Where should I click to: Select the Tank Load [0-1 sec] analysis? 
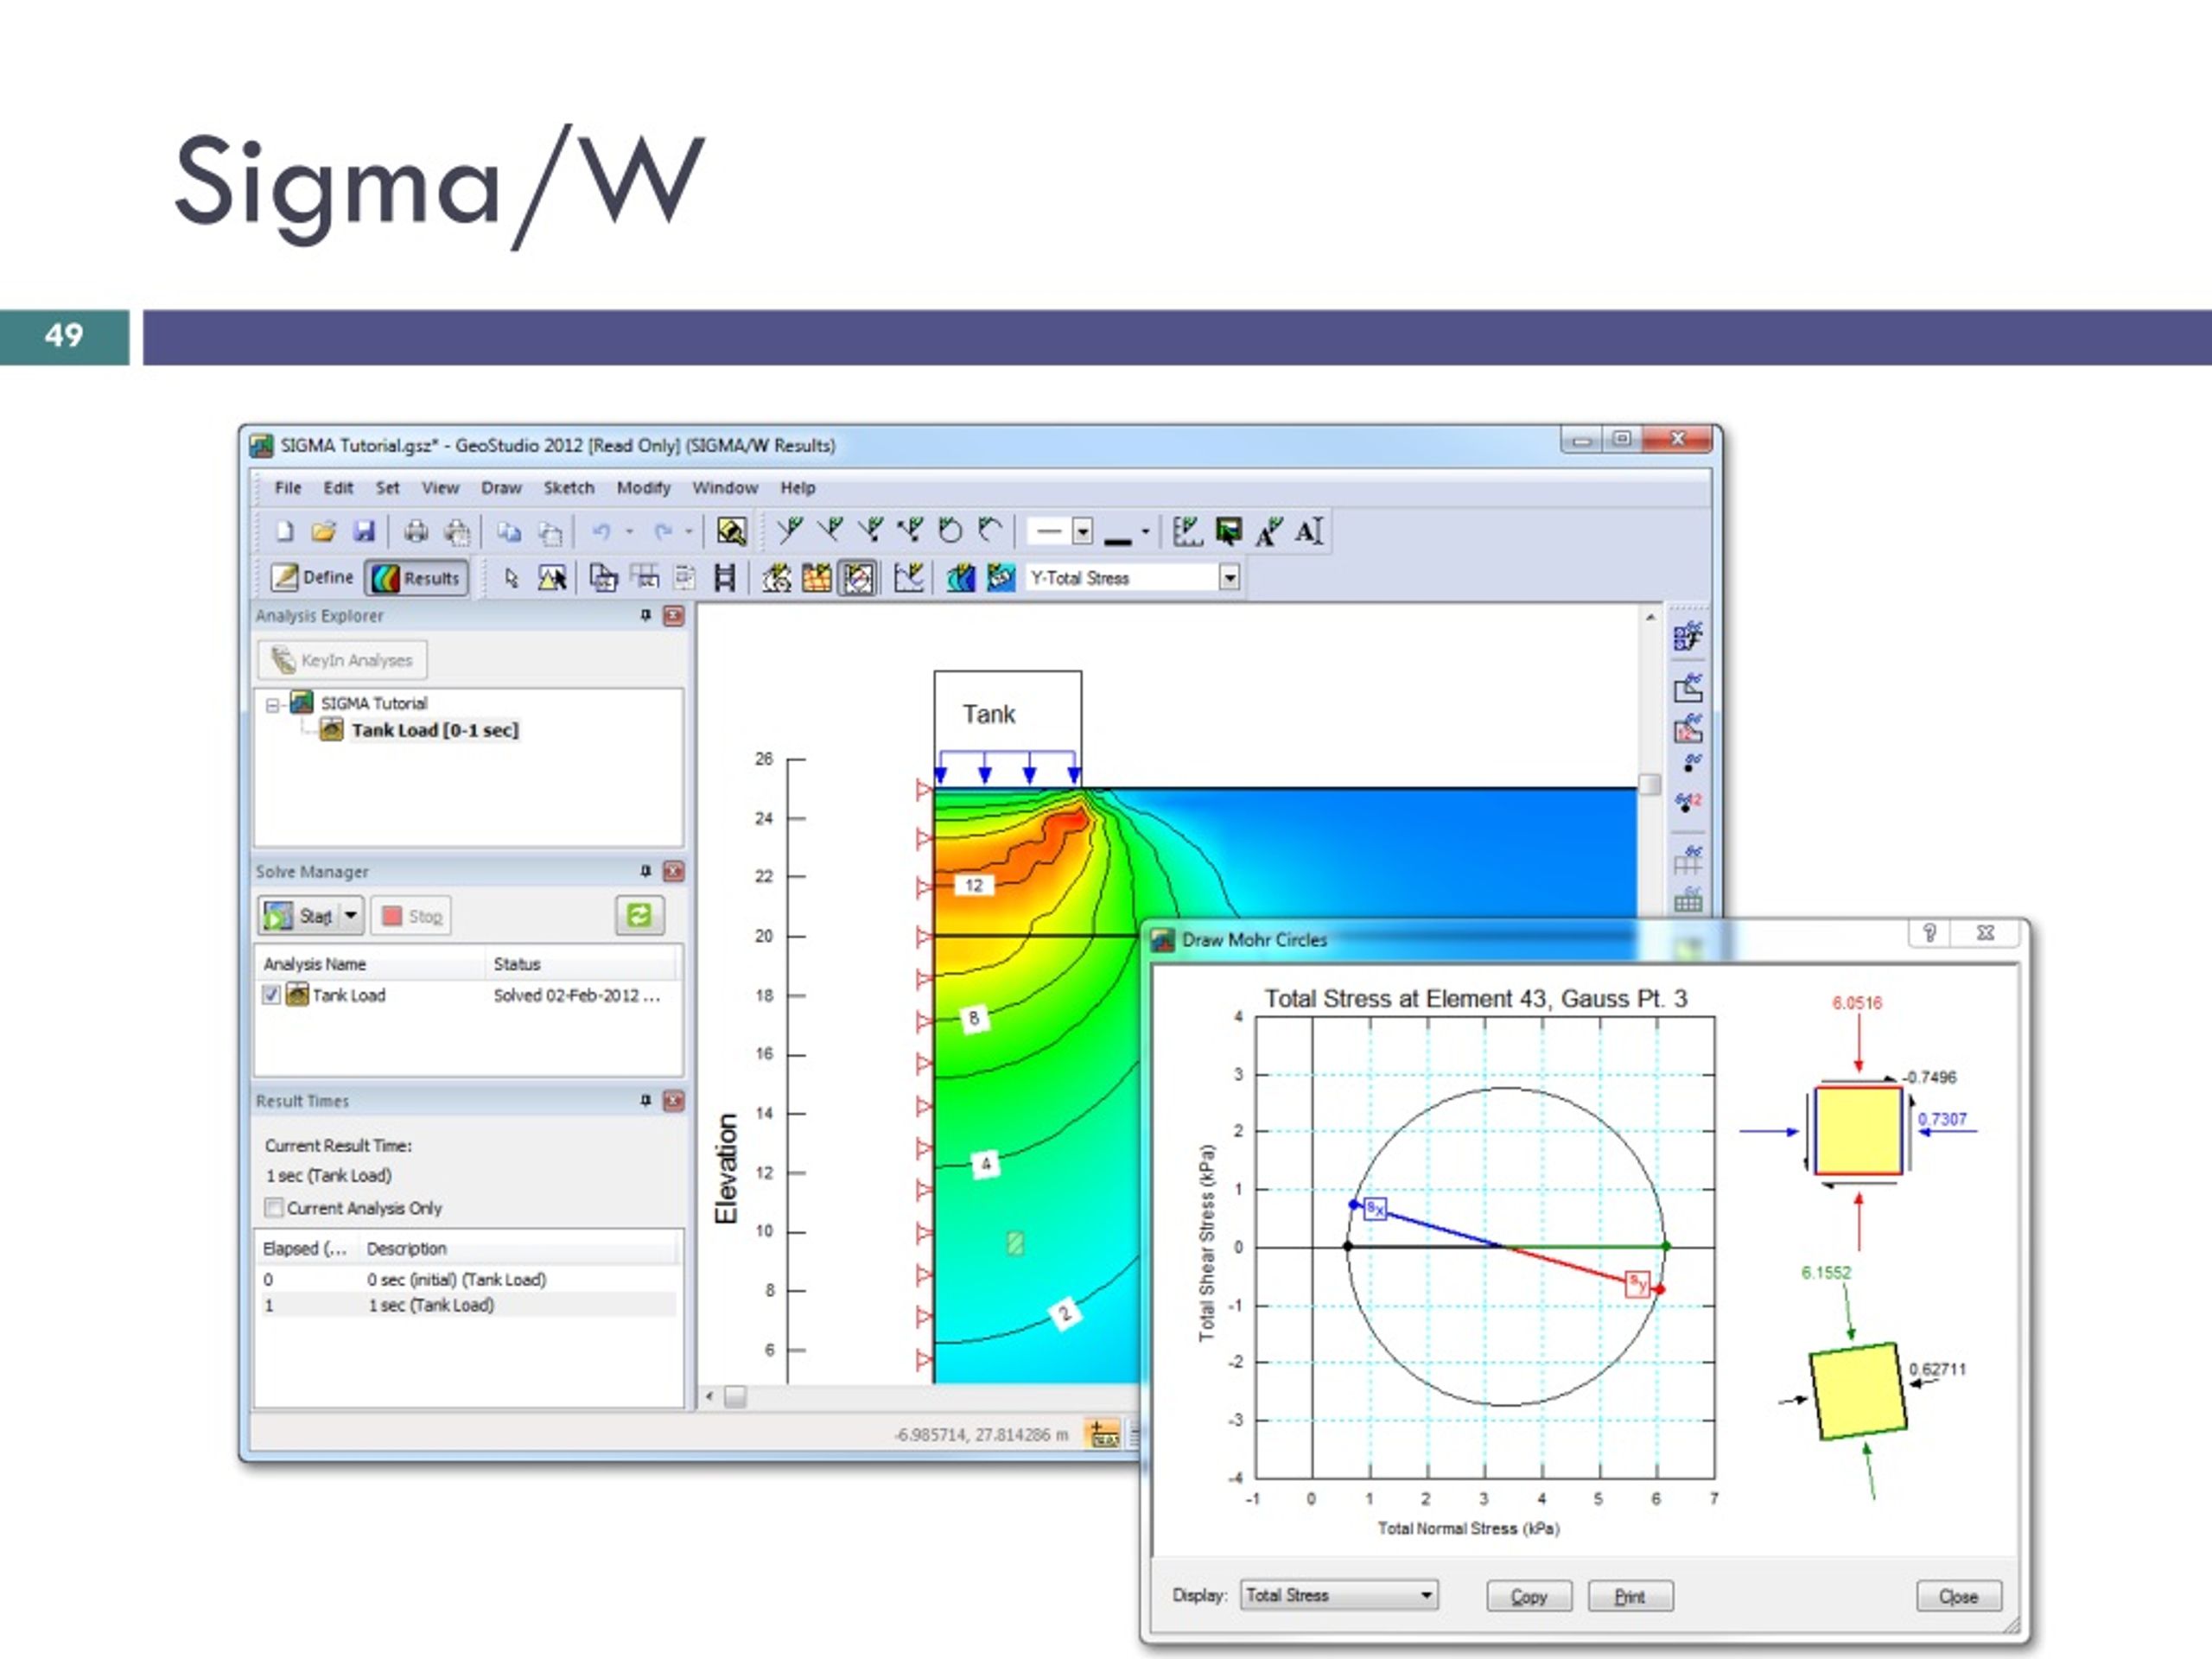click(434, 730)
